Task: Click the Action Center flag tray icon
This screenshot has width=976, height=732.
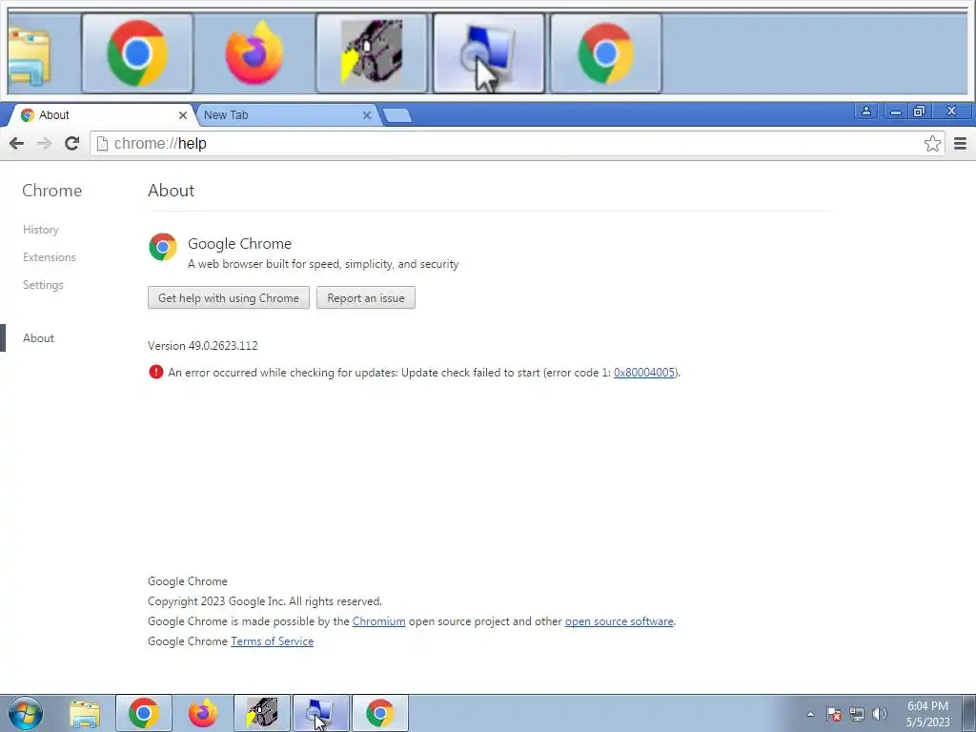Action: 834,714
